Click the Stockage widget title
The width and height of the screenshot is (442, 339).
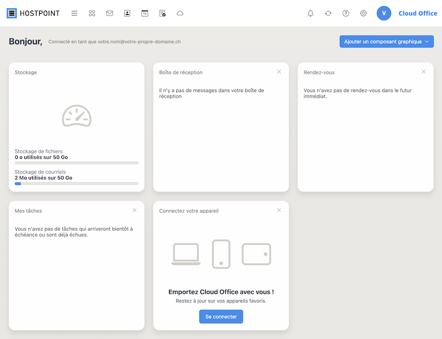point(25,72)
